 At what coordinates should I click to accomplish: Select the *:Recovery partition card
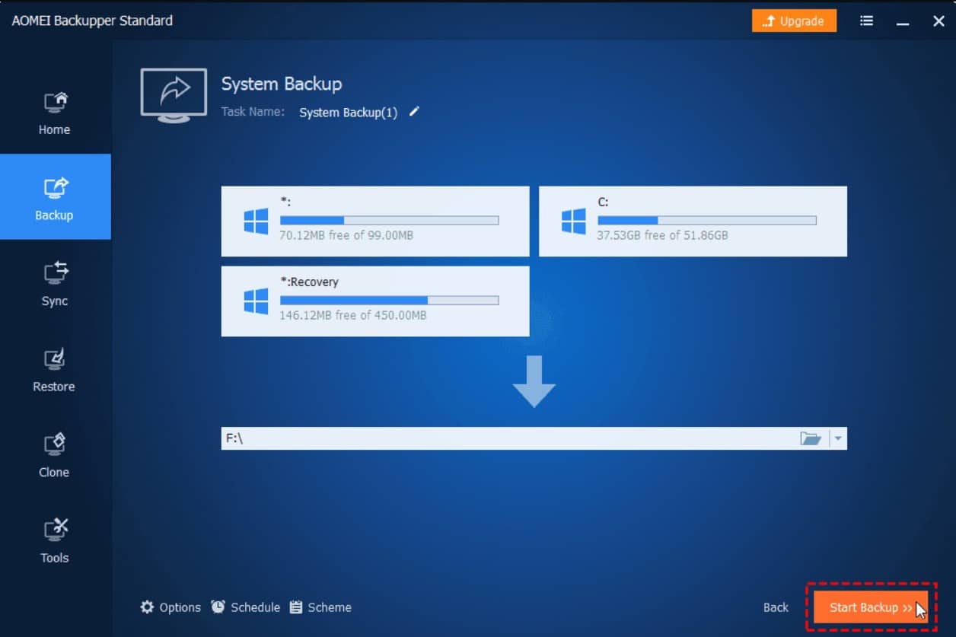[x=375, y=301]
